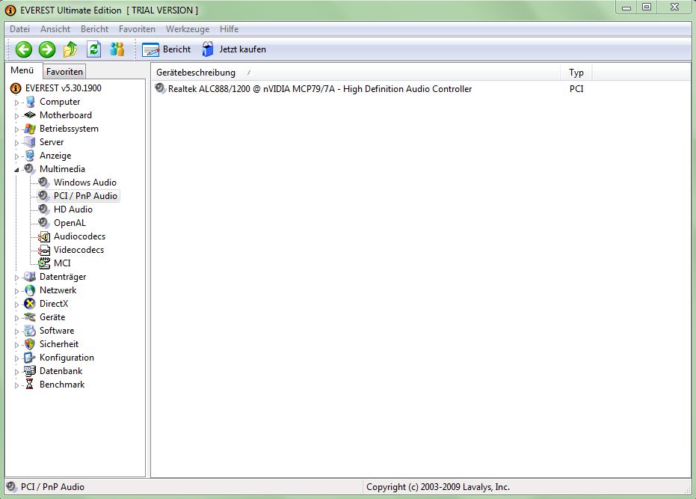Screen dimensions: 696x499
Task: Click the Geräte devices icon
Action: pyautogui.click(x=30, y=317)
